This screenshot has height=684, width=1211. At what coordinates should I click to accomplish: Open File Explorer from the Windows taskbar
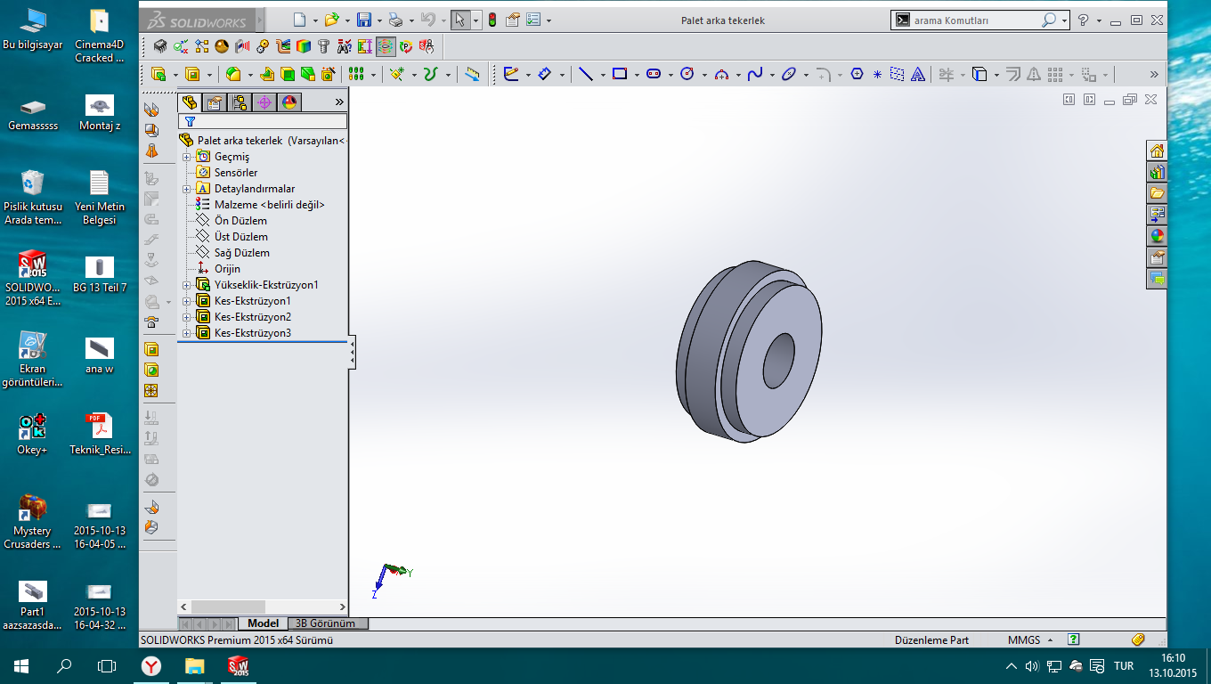[x=194, y=665]
